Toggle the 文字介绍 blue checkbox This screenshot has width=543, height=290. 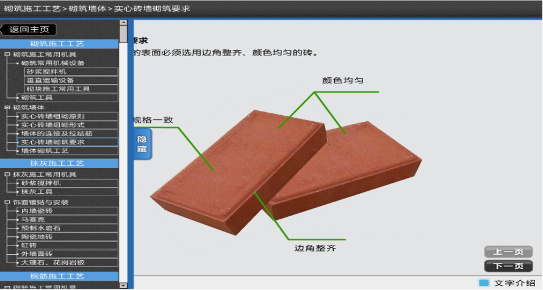[x=484, y=283]
